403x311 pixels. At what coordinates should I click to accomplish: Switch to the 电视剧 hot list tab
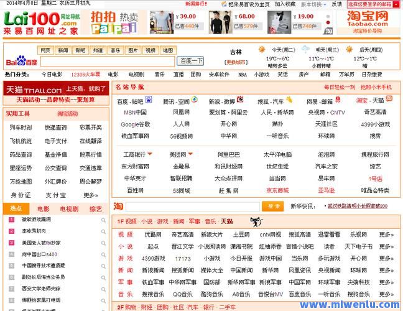pos(69,209)
